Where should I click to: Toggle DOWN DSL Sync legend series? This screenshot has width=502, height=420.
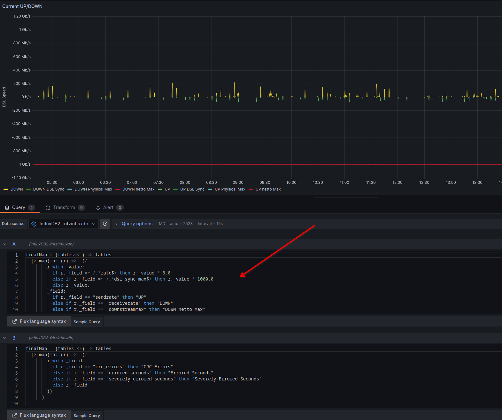(49, 189)
